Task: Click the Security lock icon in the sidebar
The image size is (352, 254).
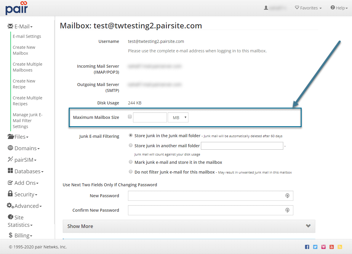Action: point(11,194)
